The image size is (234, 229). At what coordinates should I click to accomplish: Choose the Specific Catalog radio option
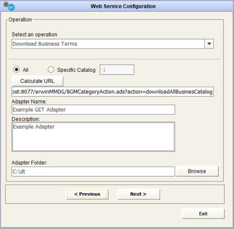coord(51,70)
